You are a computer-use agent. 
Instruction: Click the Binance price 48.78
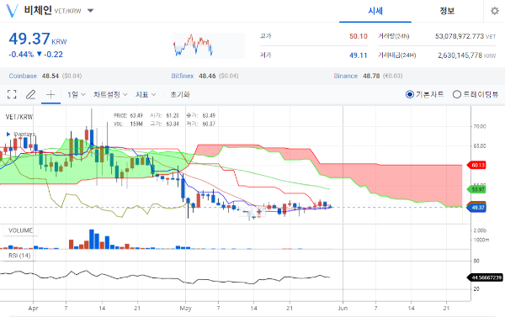click(x=371, y=76)
